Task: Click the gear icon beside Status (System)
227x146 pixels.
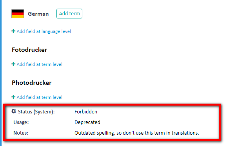Action: click(x=14, y=111)
